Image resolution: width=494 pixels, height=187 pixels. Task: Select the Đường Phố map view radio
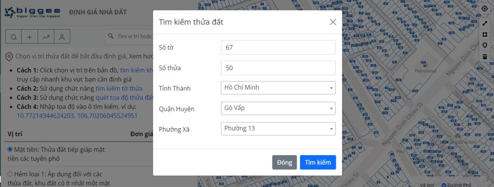coord(444,185)
